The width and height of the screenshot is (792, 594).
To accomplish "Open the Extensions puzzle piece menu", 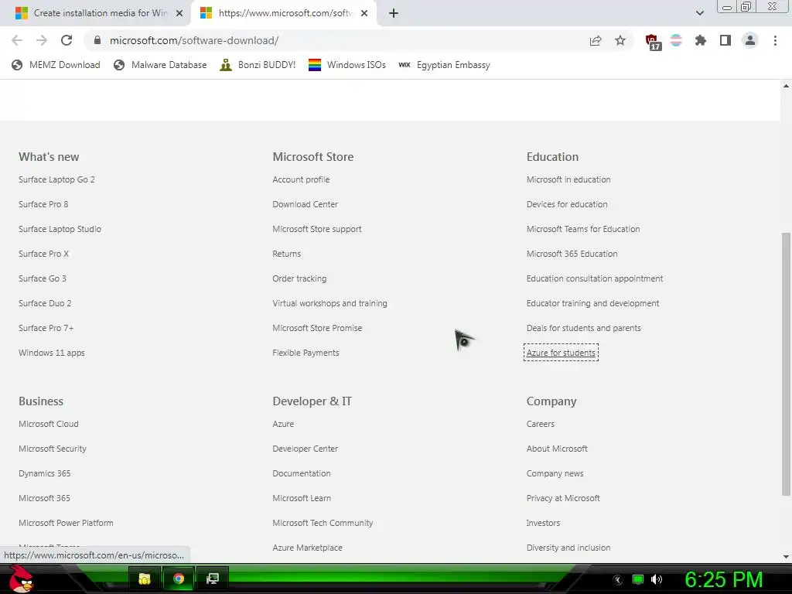I will (701, 40).
